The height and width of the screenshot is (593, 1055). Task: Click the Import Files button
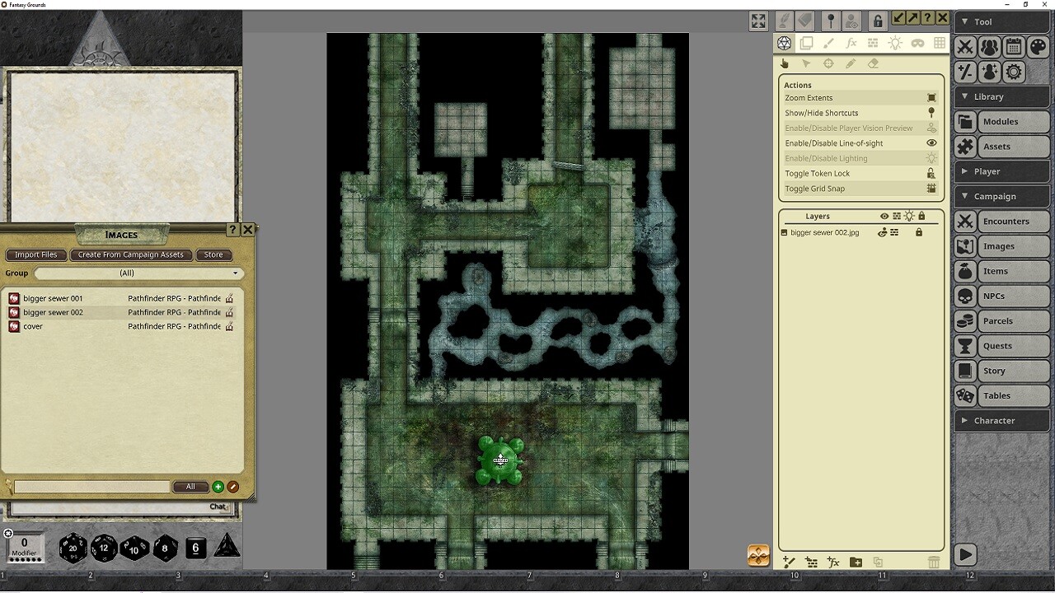coord(35,254)
